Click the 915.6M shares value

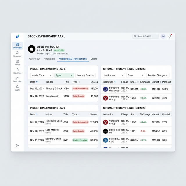134,89
